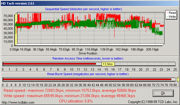Click the Write legend entry
The height and width of the screenshot is (105, 180).
(x=171, y=17)
